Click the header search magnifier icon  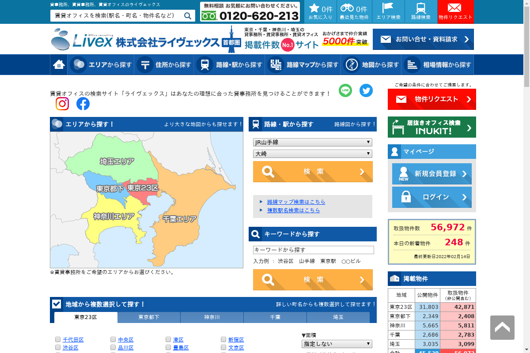coord(188,16)
